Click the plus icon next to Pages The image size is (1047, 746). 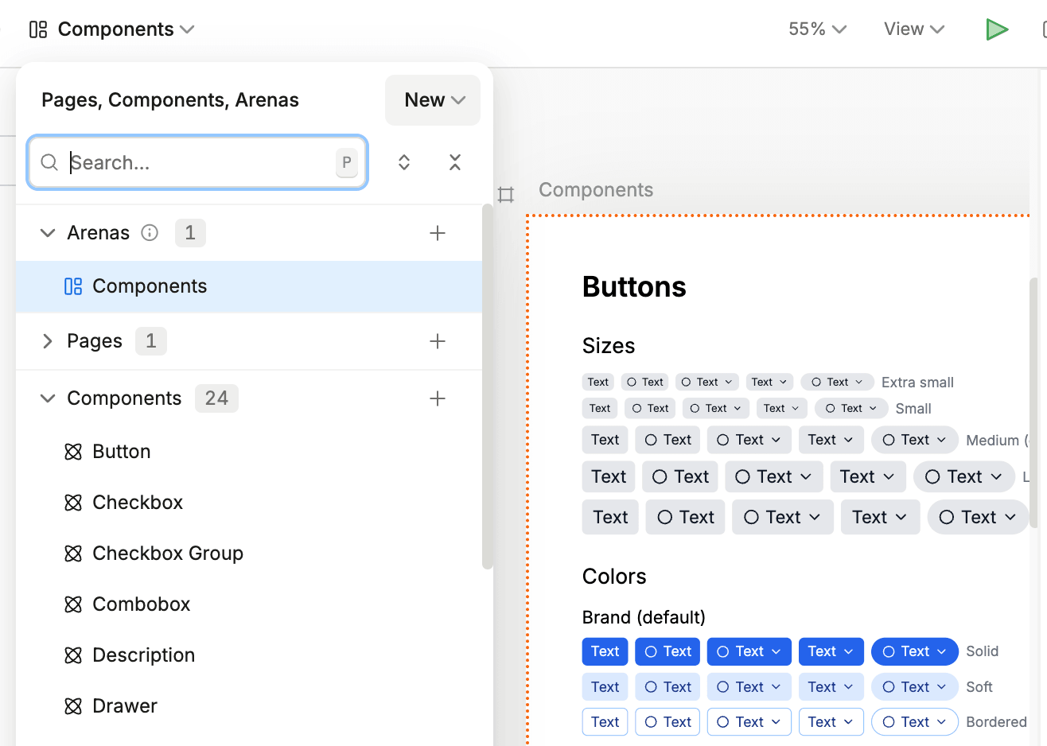(438, 340)
